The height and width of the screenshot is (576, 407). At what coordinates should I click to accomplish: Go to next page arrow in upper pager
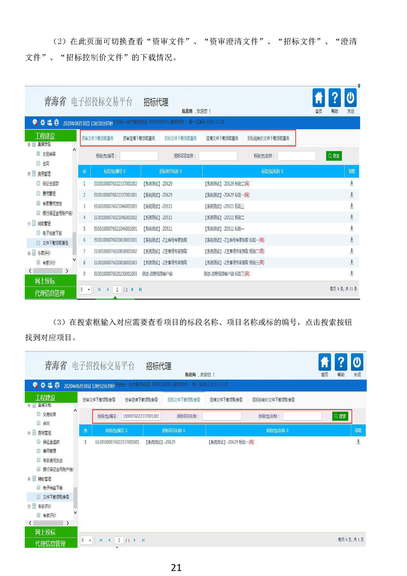pyautogui.click(x=132, y=290)
